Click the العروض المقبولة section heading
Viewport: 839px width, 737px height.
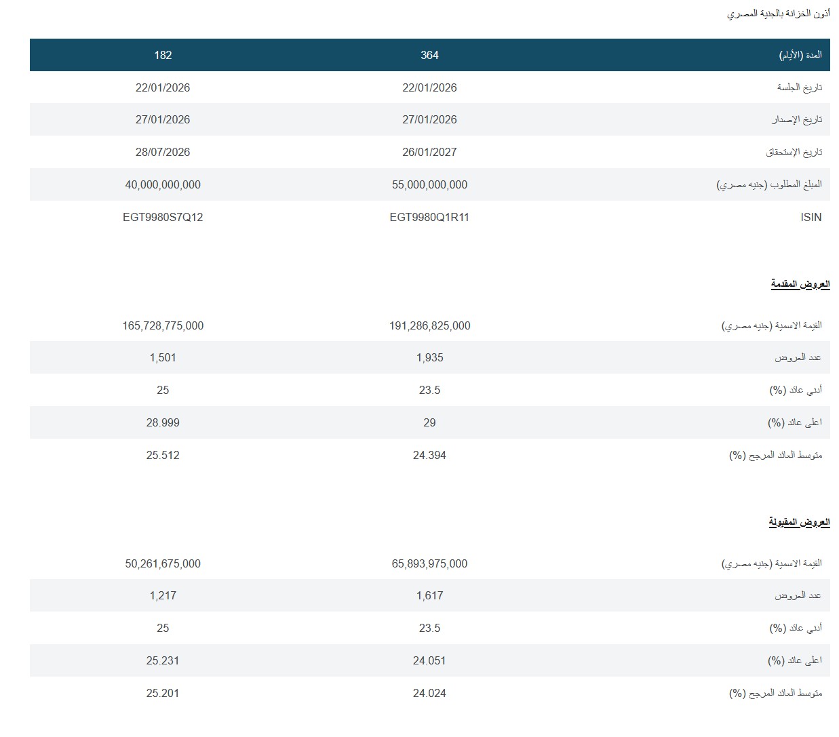coord(799,522)
